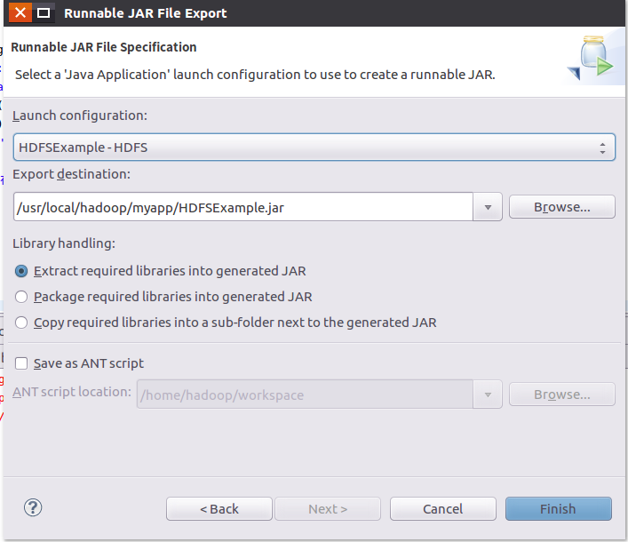Enable Save as ANT script checkbox
Image resolution: width=628 pixels, height=542 pixels.
click(22, 363)
